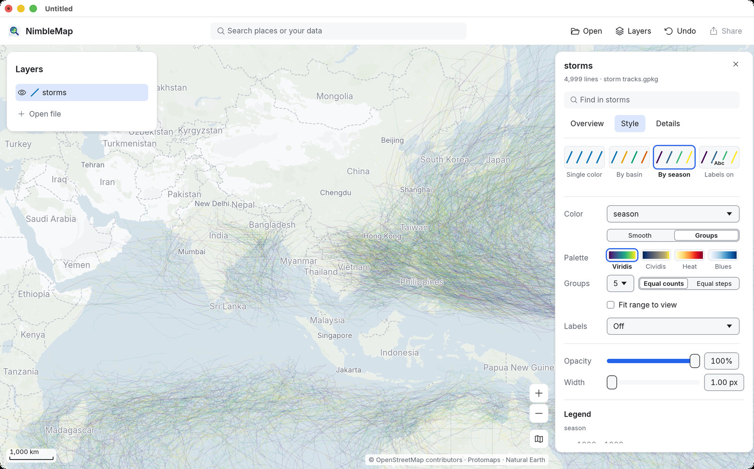Choose the Single color style preset
The height and width of the screenshot is (469, 754).
[584, 162]
